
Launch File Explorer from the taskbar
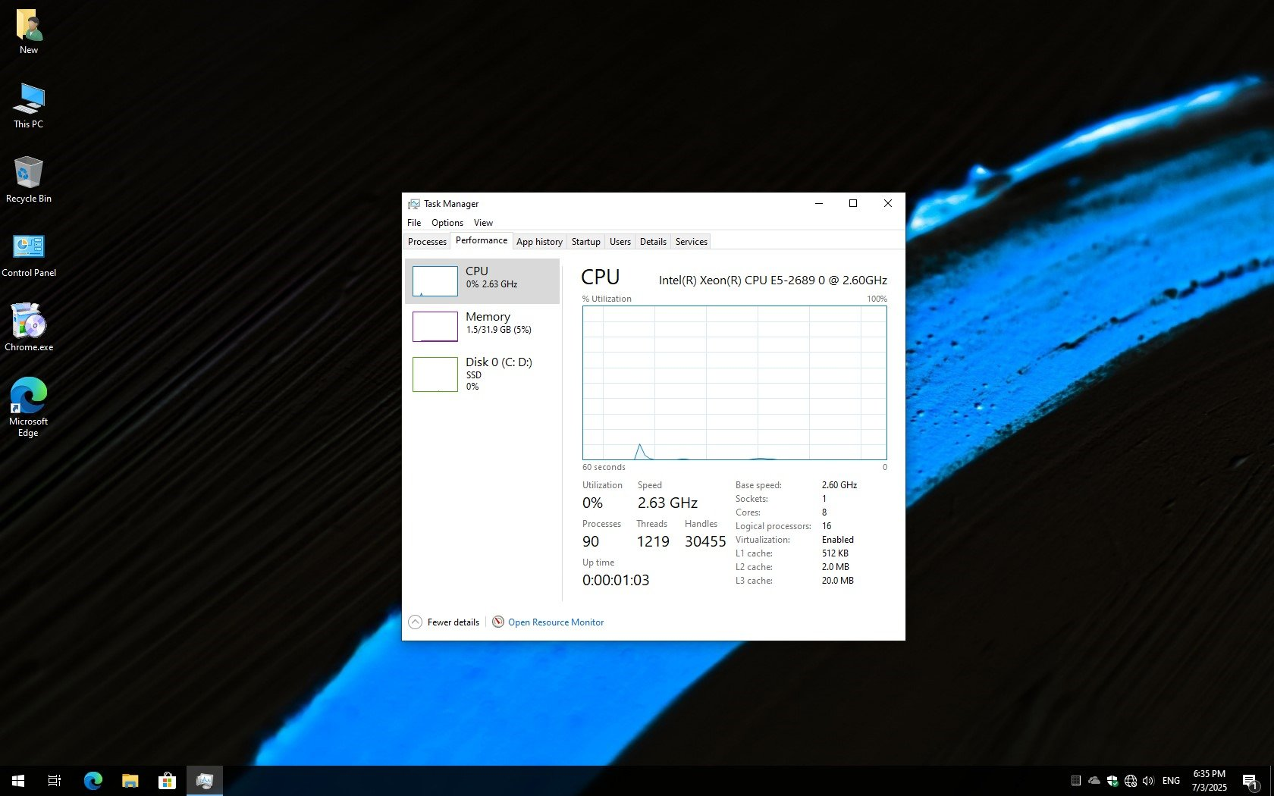click(130, 781)
